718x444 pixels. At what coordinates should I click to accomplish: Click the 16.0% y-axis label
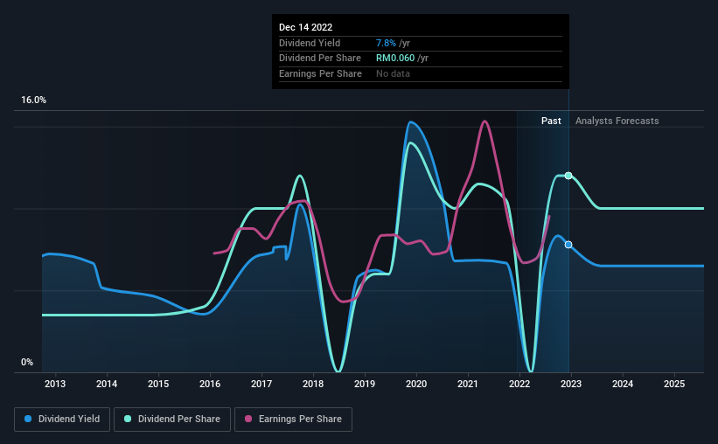[x=33, y=101]
